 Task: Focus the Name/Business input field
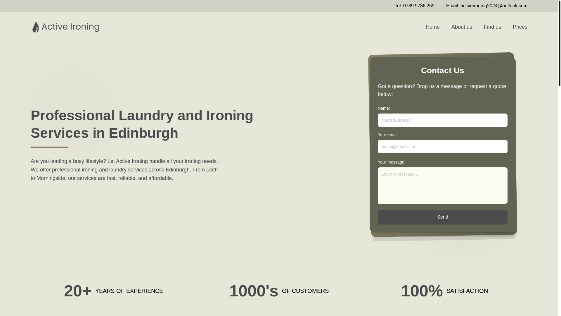click(x=442, y=120)
